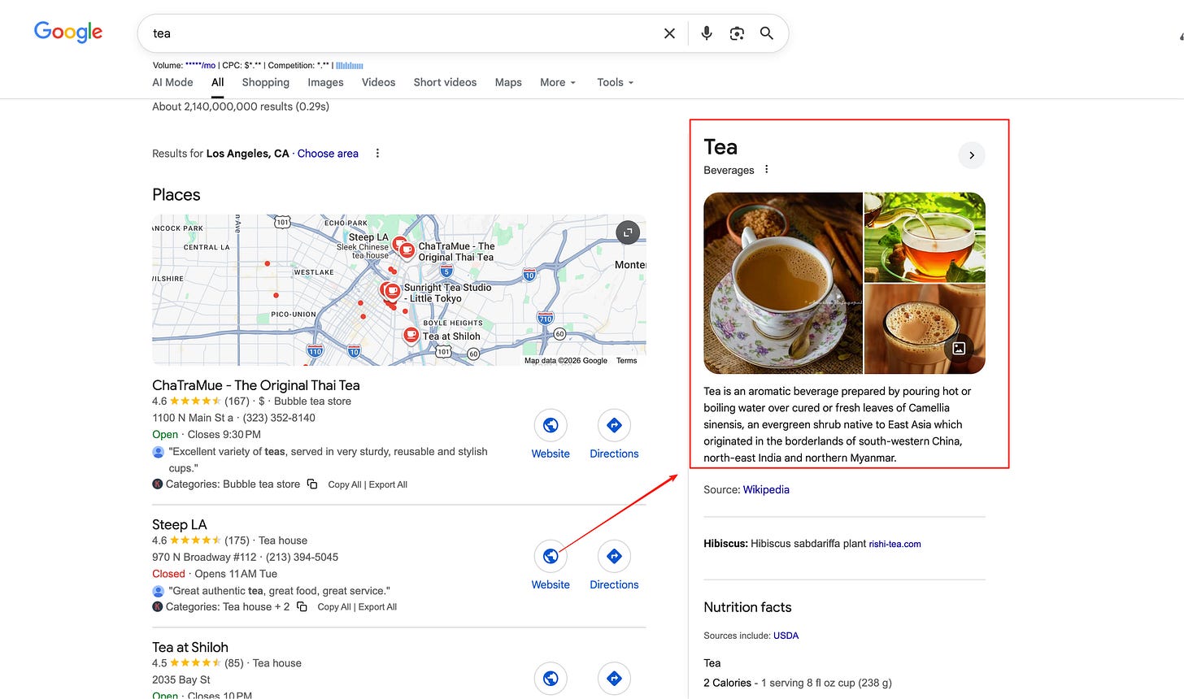Copy the ChaTraMue categories with the copy icon
Image resolution: width=1184 pixels, height=699 pixels.
pyautogui.click(x=312, y=484)
